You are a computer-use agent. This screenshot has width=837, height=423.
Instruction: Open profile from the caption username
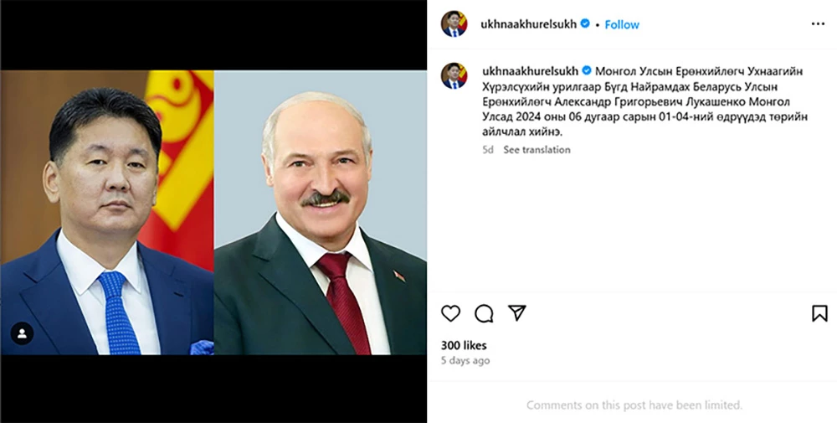coord(530,71)
